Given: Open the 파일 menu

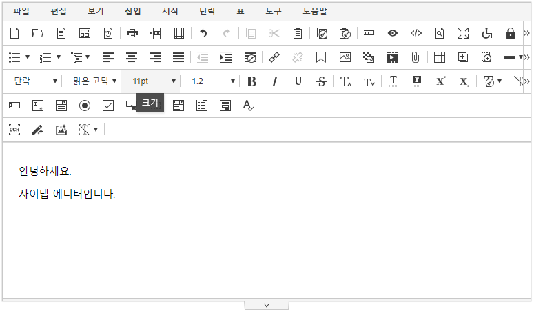Looking at the screenshot, I should [x=21, y=11].
